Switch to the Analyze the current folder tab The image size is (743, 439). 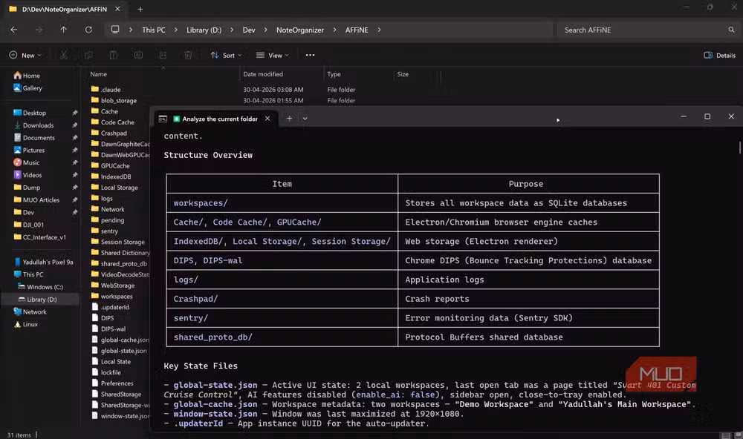(219, 118)
